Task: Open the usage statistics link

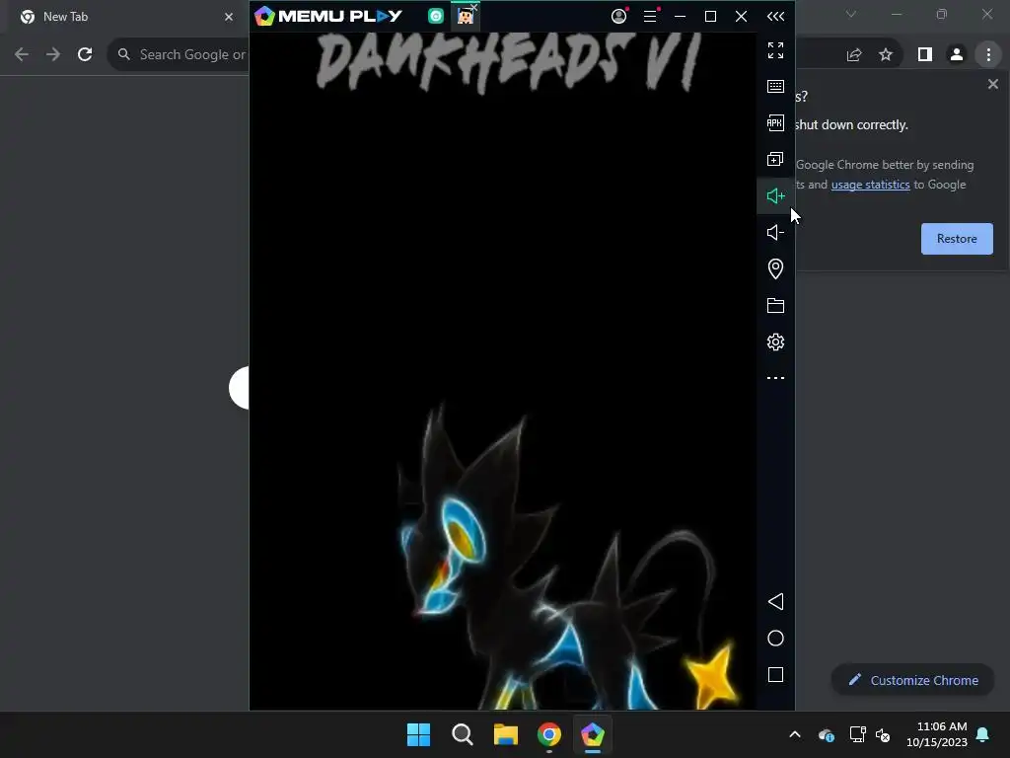Action: (870, 185)
